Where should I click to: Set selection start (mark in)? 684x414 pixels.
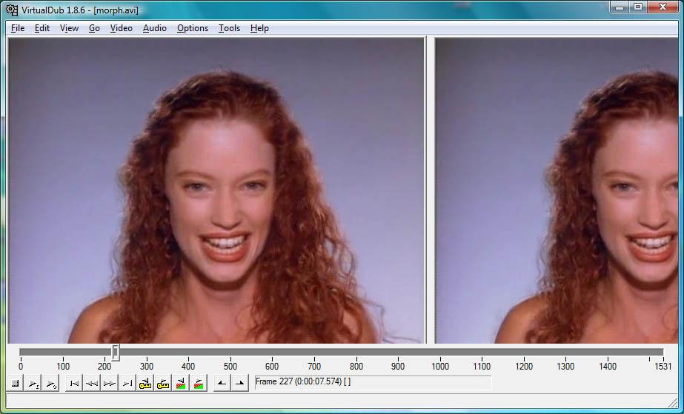click(222, 384)
